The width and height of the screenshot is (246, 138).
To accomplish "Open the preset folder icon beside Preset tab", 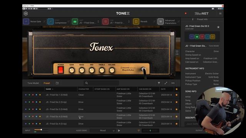I will point(57,83).
